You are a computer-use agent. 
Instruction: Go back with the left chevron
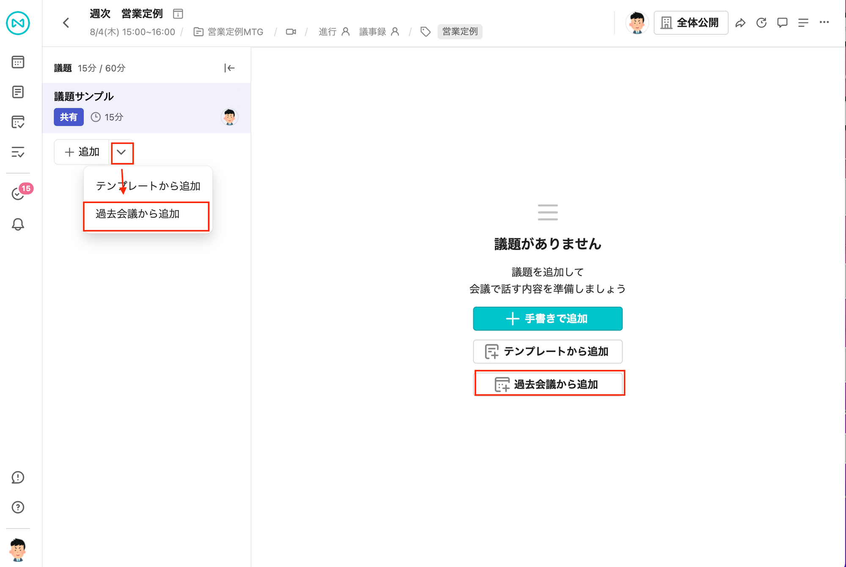(66, 23)
